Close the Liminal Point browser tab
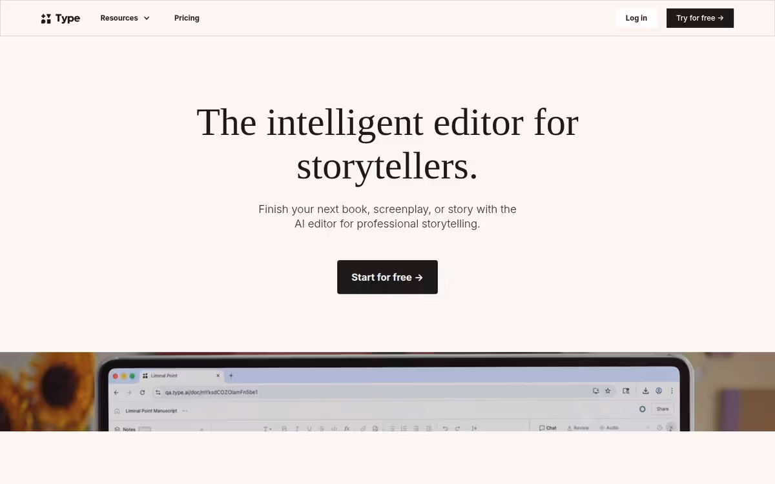 click(218, 376)
